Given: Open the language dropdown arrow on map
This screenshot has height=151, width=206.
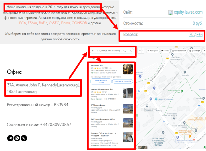Looking at the screenshot, I should click(143, 50).
